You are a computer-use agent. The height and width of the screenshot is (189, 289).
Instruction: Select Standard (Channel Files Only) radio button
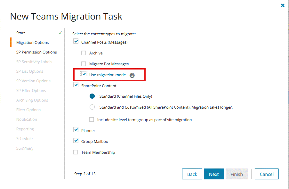92,96
